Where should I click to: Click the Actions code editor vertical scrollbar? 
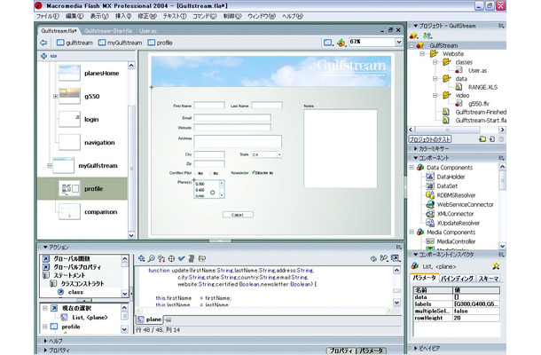coord(397,287)
